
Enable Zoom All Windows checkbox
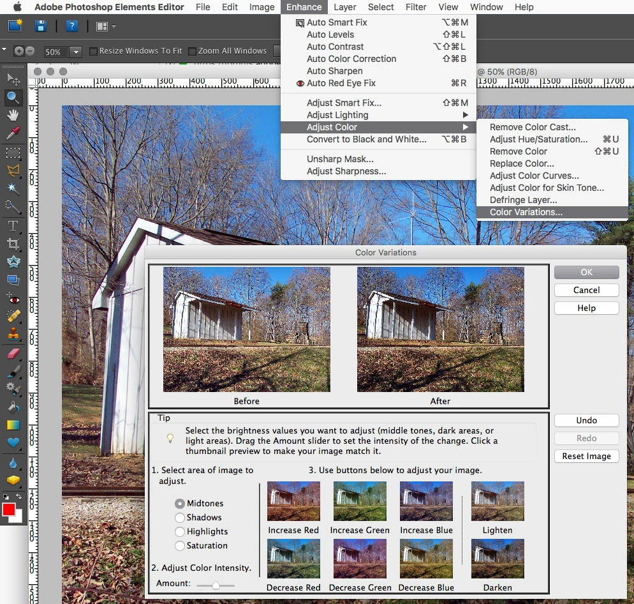pos(193,52)
